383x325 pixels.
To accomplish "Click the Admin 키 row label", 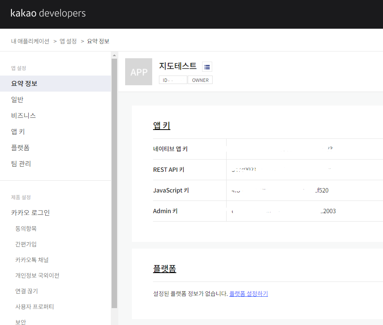I will 165,211.
